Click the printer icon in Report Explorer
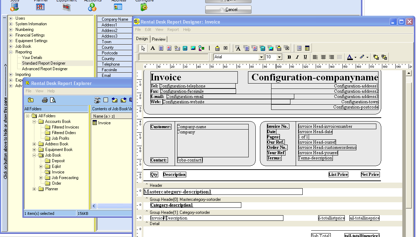The width and height of the screenshot is (416, 237). 45,100
